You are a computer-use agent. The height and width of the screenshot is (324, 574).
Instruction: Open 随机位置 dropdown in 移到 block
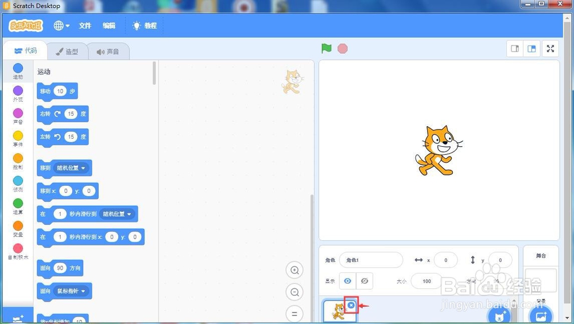tap(71, 168)
